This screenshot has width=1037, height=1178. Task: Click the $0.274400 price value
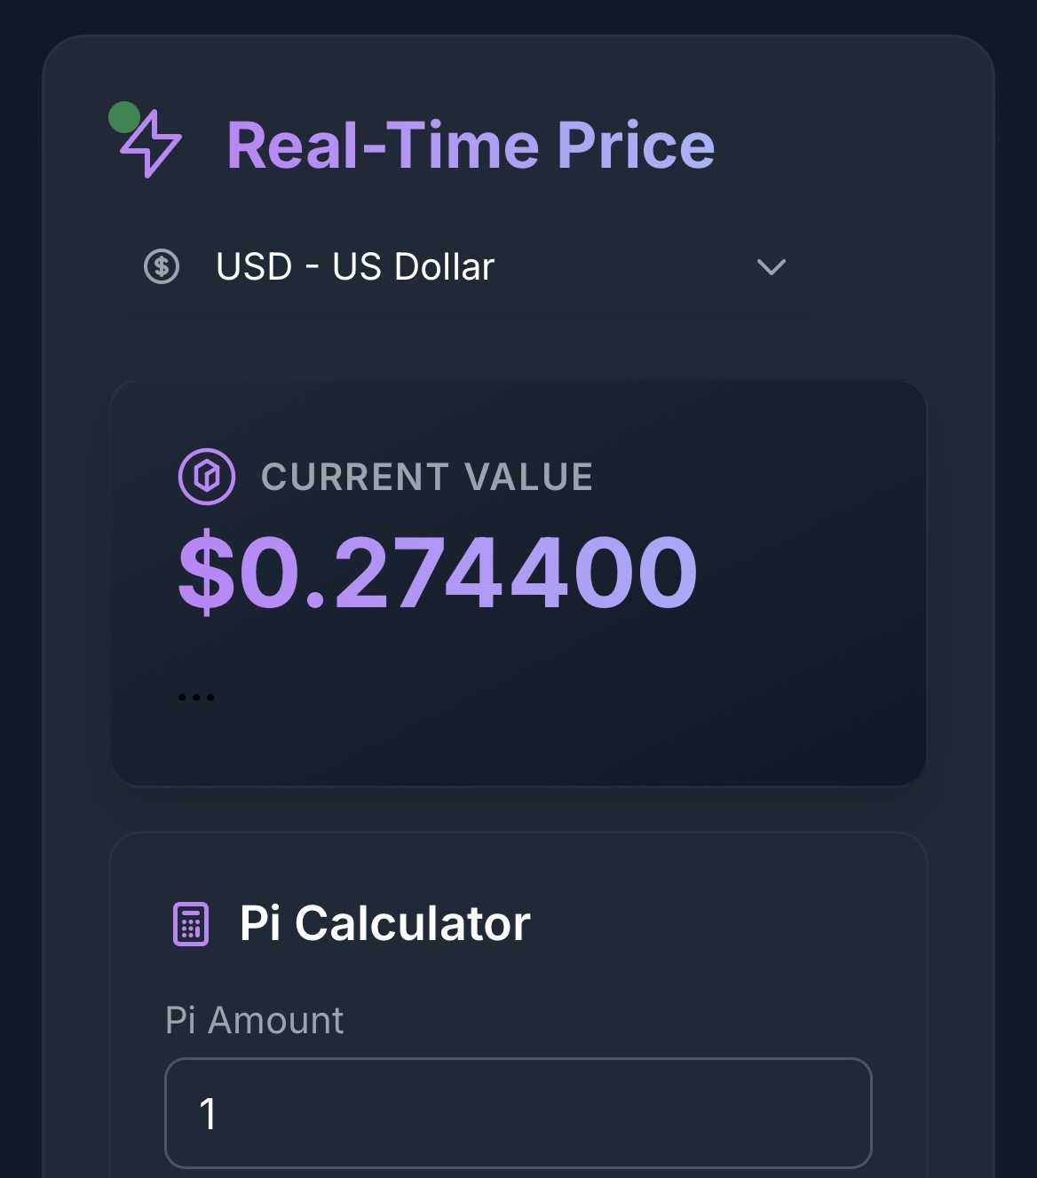pyautogui.click(x=438, y=573)
